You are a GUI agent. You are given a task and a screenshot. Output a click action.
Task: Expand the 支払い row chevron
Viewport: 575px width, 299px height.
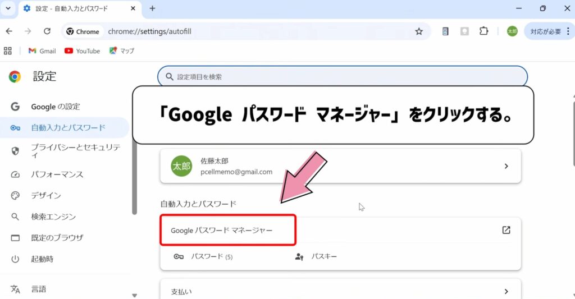(x=506, y=291)
